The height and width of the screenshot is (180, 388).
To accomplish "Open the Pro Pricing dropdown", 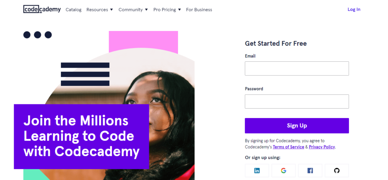I will click(x=167, y=10).
